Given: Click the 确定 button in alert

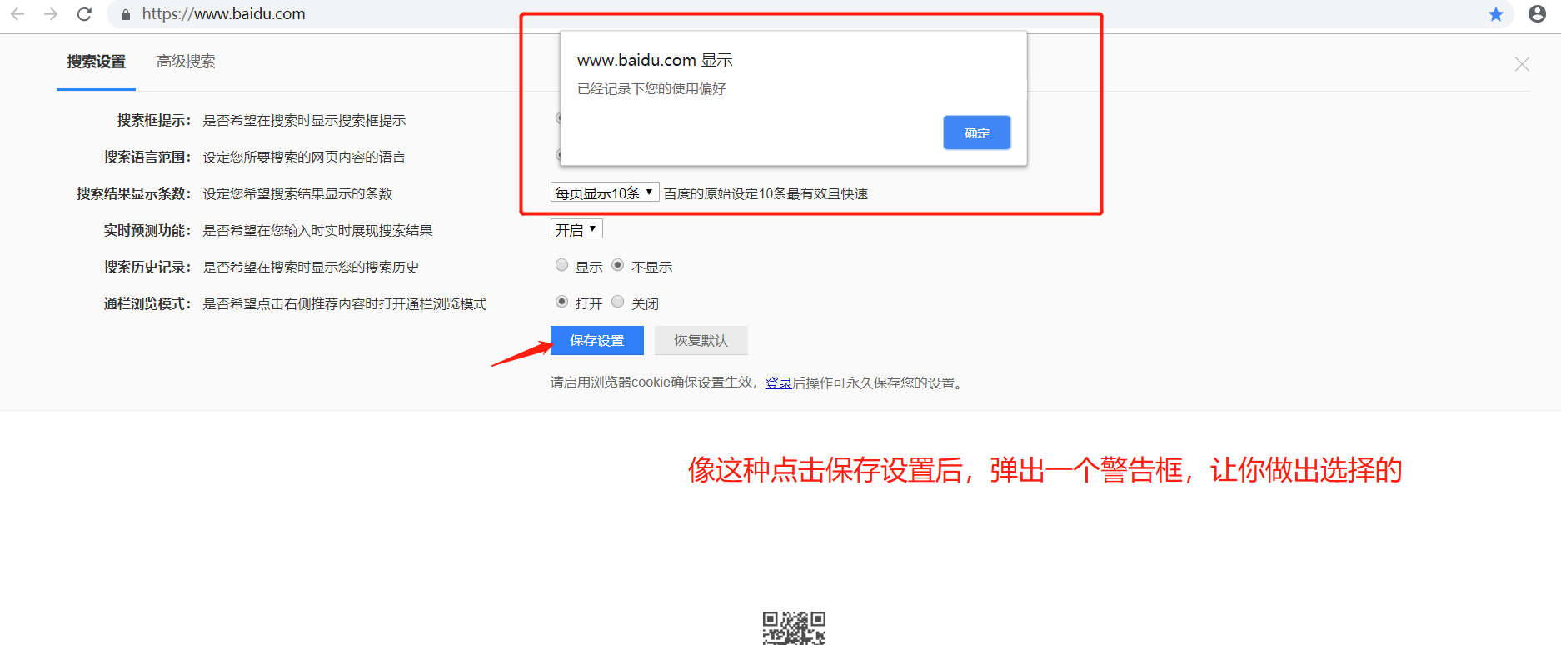Looking at the screenshot, I should [x=977, y=132].
